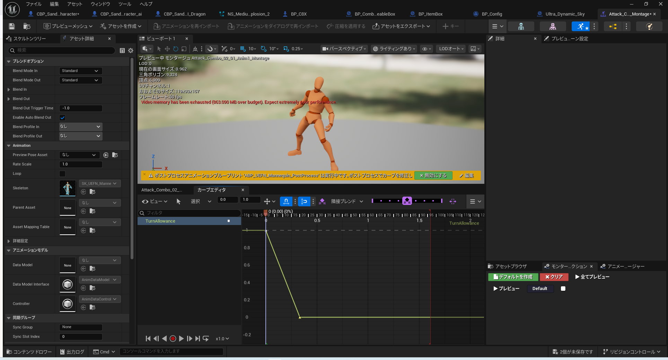
Task: Toggle the Default preview section checkbox
Action: [x=563, y=289]
